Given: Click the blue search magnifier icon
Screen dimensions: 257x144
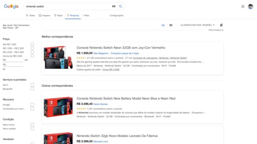Looking at the screenshot, I should coord(120,7).
